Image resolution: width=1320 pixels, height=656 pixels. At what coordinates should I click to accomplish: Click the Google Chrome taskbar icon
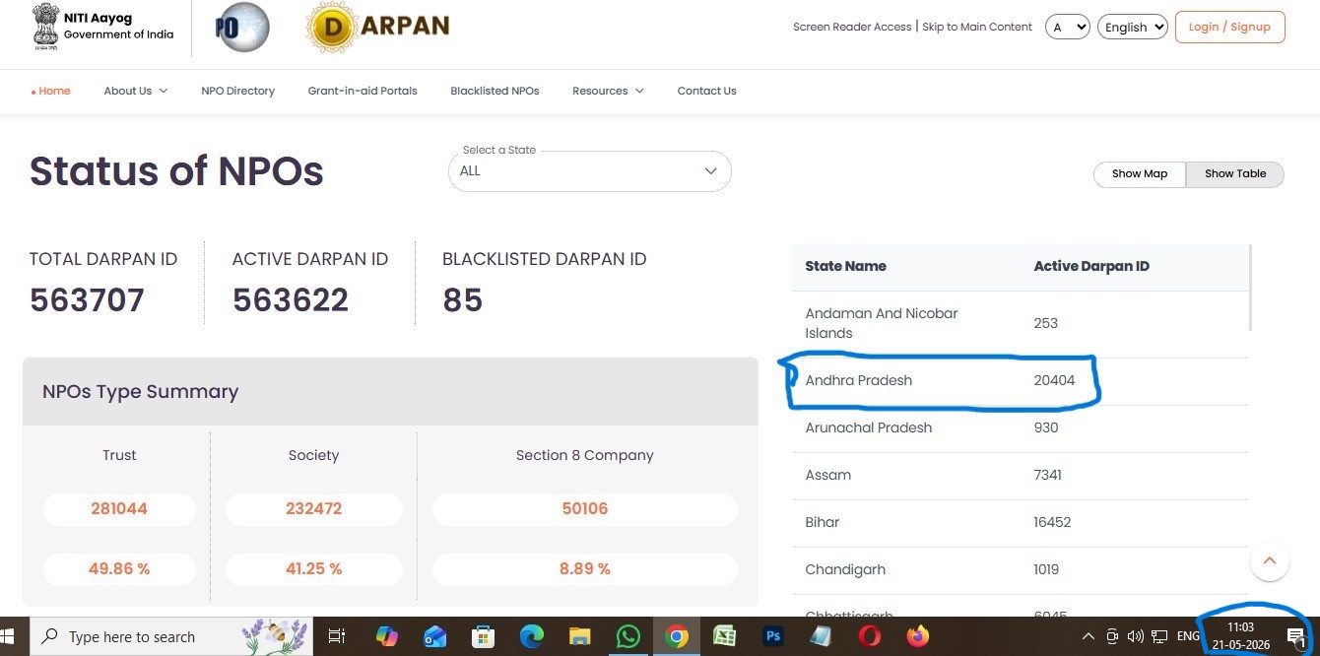click(x=676, y=636)
